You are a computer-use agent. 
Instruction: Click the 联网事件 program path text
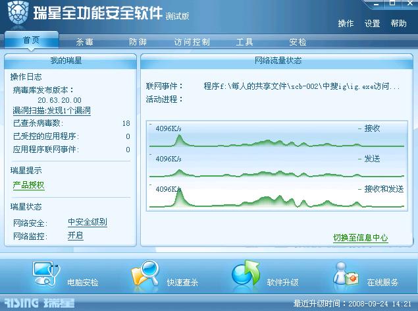tap(301, 86)
